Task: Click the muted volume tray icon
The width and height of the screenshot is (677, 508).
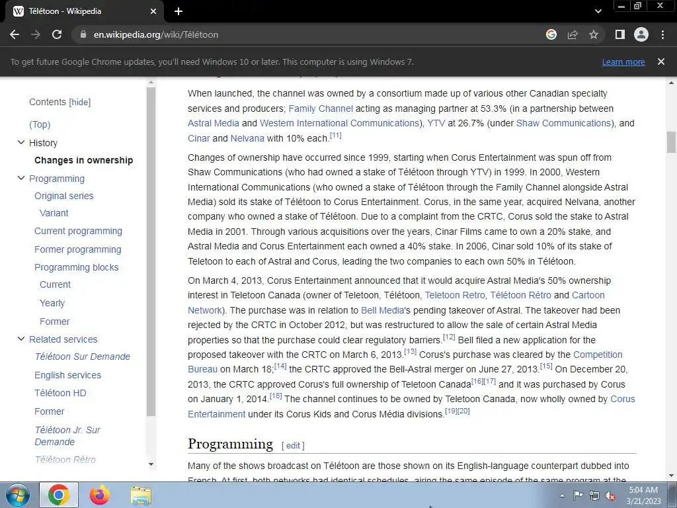Action: pyautogui.click(x=610, y=496)
